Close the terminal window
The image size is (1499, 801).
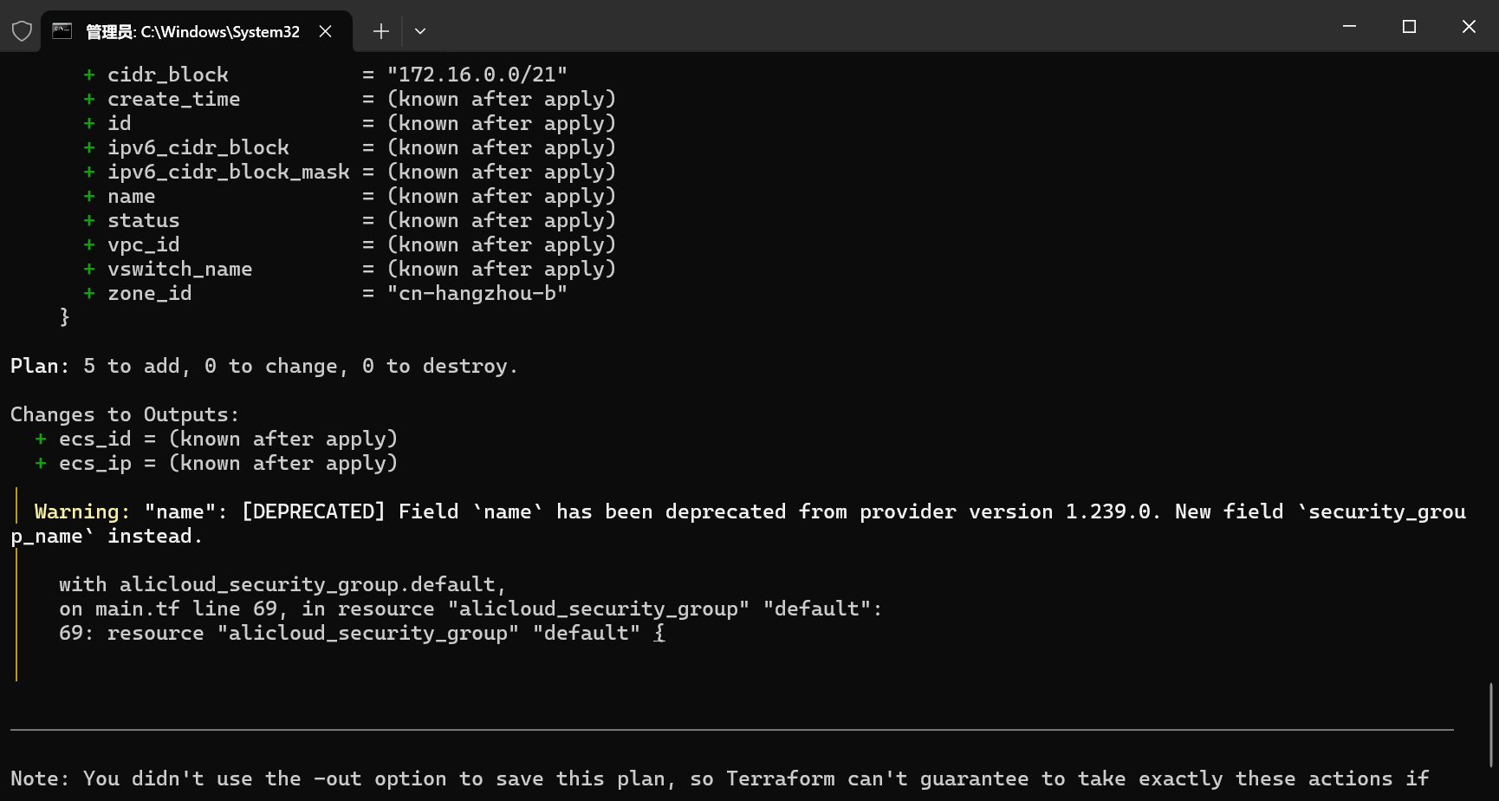point(1469,27)
